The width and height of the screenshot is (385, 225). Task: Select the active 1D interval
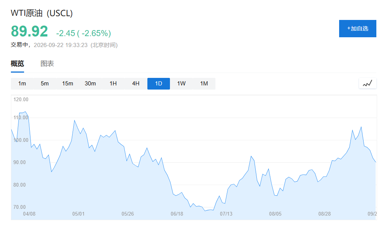pyautogui.click(x=159, y=84)
